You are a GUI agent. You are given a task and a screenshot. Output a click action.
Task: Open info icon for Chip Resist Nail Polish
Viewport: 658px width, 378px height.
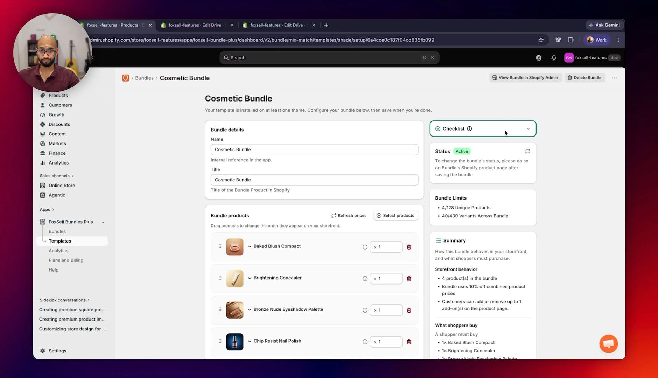[x=365, y=342]
